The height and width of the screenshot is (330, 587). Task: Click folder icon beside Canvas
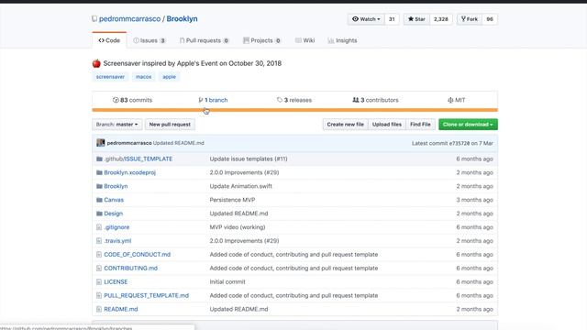coord(99,200)
